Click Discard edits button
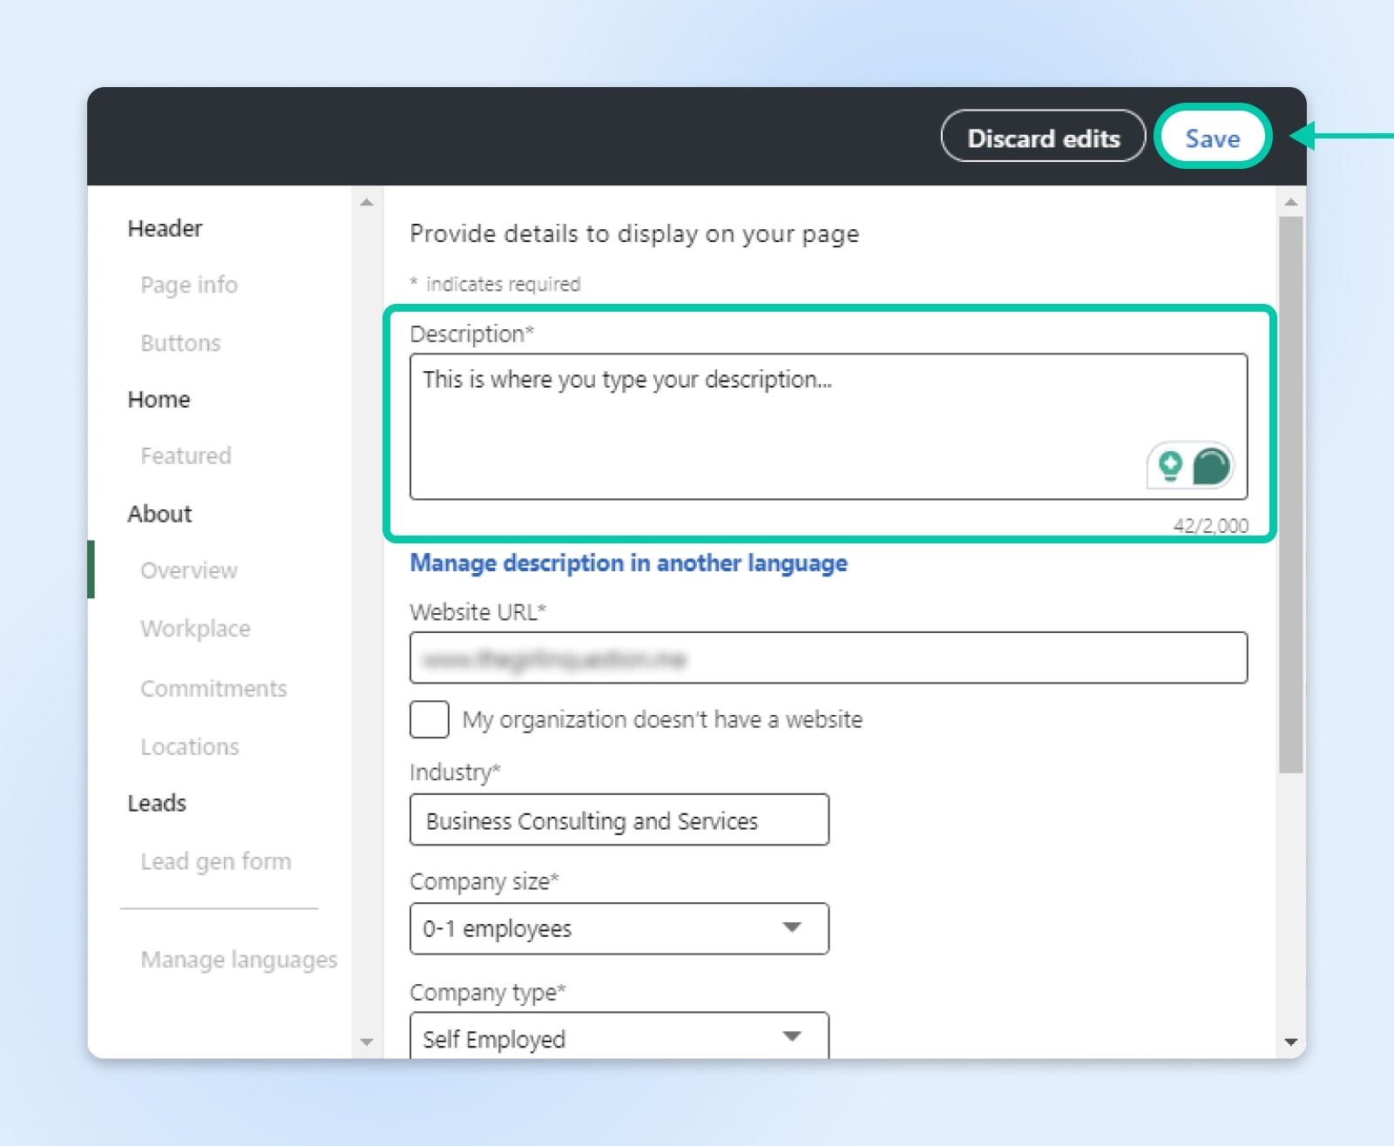1394x1146 pixels. tap(1043, 138)
